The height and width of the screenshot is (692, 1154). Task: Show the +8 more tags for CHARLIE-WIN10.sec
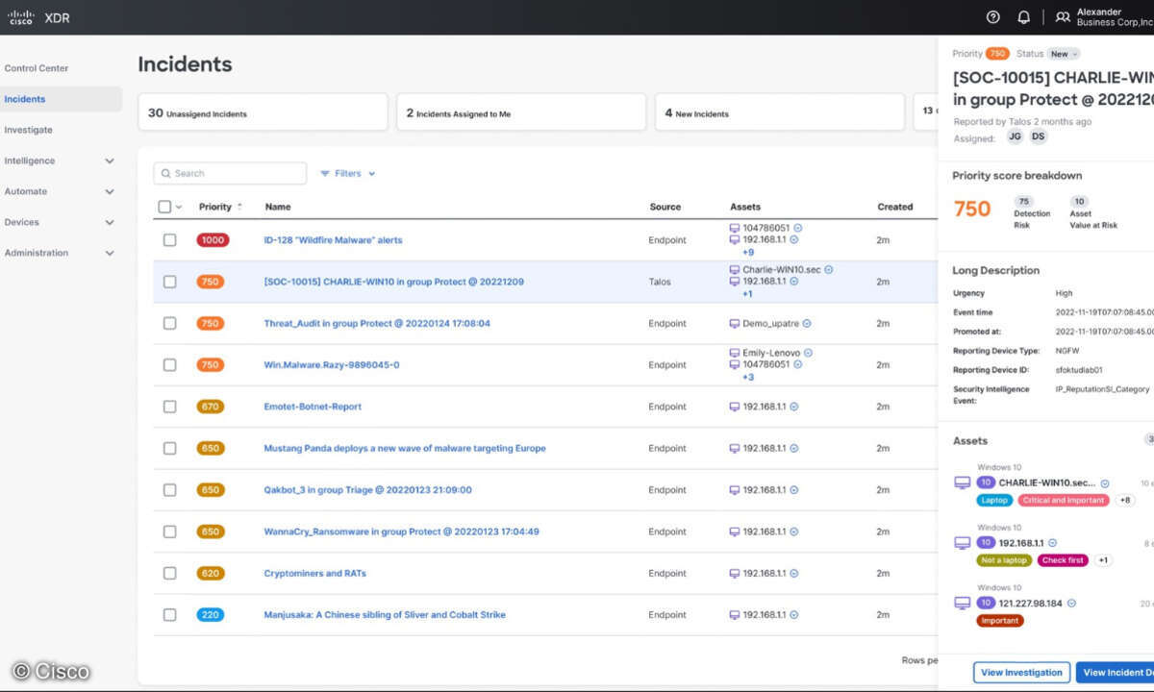(1125, 501)
